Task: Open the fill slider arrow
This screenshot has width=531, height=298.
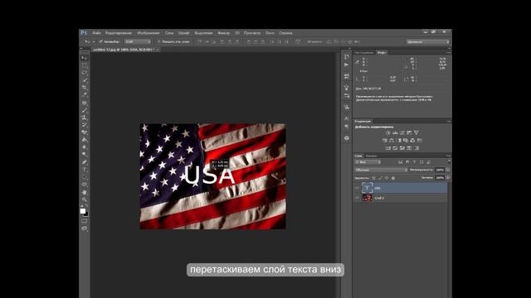Action: [448, 178]
